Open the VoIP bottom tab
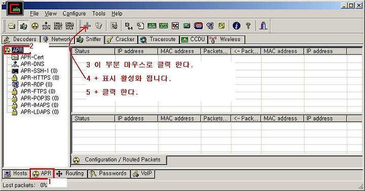 [142, 174]
